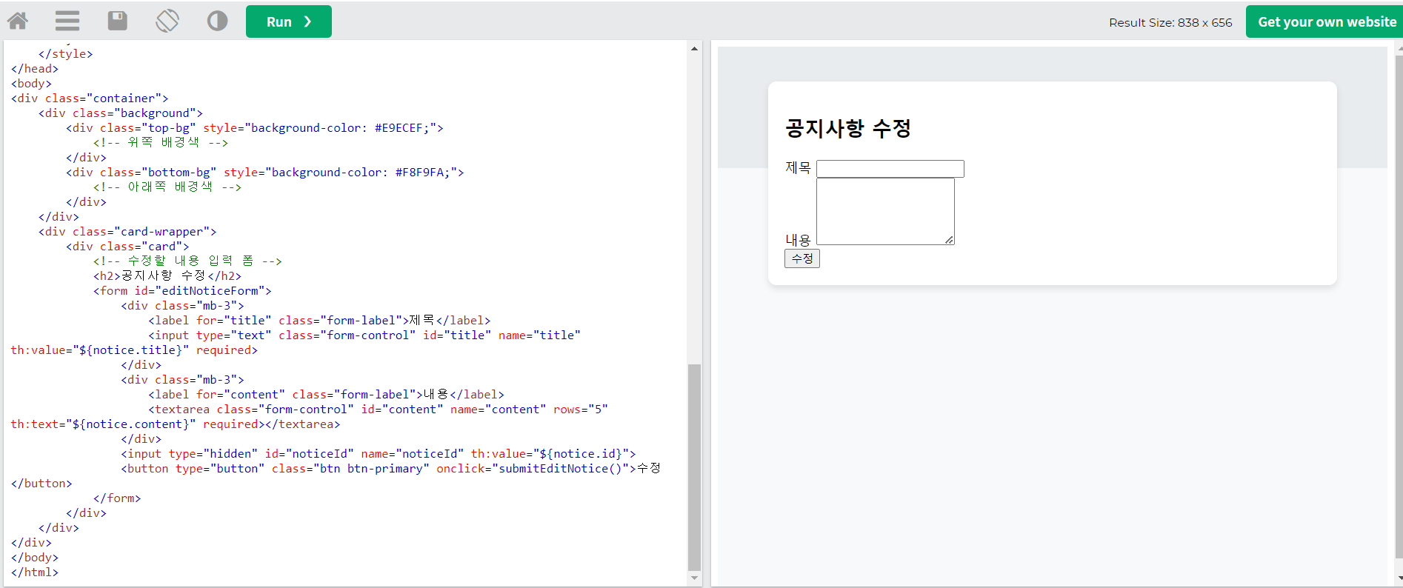Place cursor on the <body> tag line
This screenshot has width=1403, height=588.
pos(31,84)
